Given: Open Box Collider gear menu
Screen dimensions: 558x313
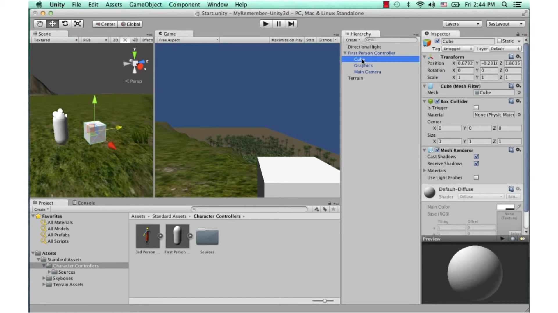Looking at the screenshot, I should tap(518, 101).
